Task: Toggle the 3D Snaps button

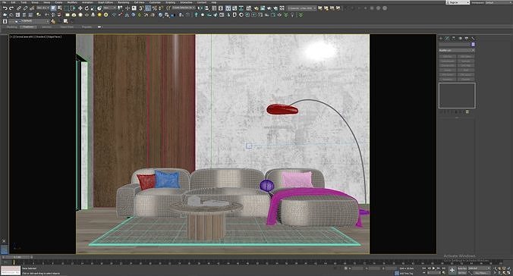Action: pyautogui.click(x=141, y=8)
